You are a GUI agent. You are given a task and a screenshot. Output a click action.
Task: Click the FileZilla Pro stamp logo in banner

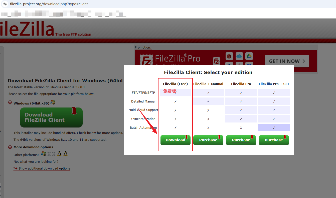pyautogui.click(x=146, y=60)
